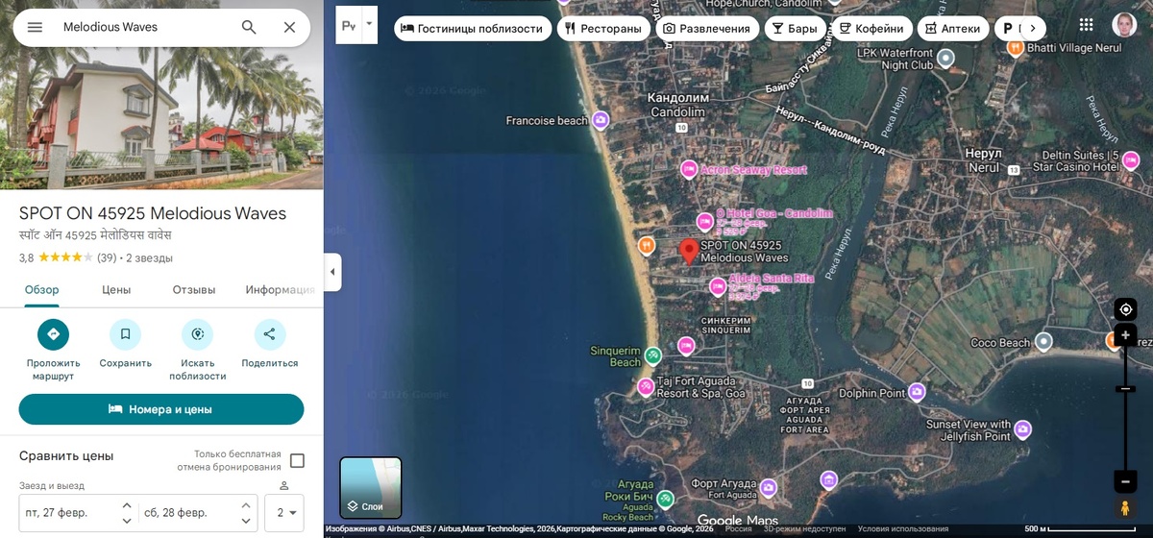Increase check-out date with up arrow
This screenshot has width=1153, height=538.
click(x=246, y=504)
